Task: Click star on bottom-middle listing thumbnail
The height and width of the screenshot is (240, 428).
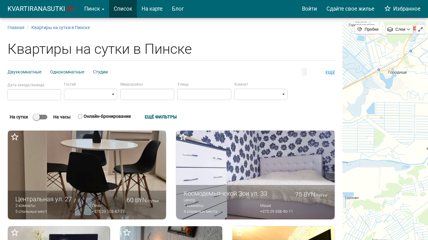Action: pos(127,232)
